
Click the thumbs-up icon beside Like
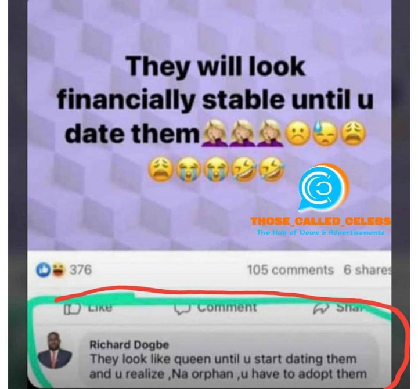point(72,309)
